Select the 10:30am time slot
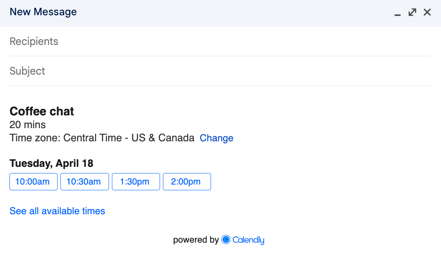 85,182
